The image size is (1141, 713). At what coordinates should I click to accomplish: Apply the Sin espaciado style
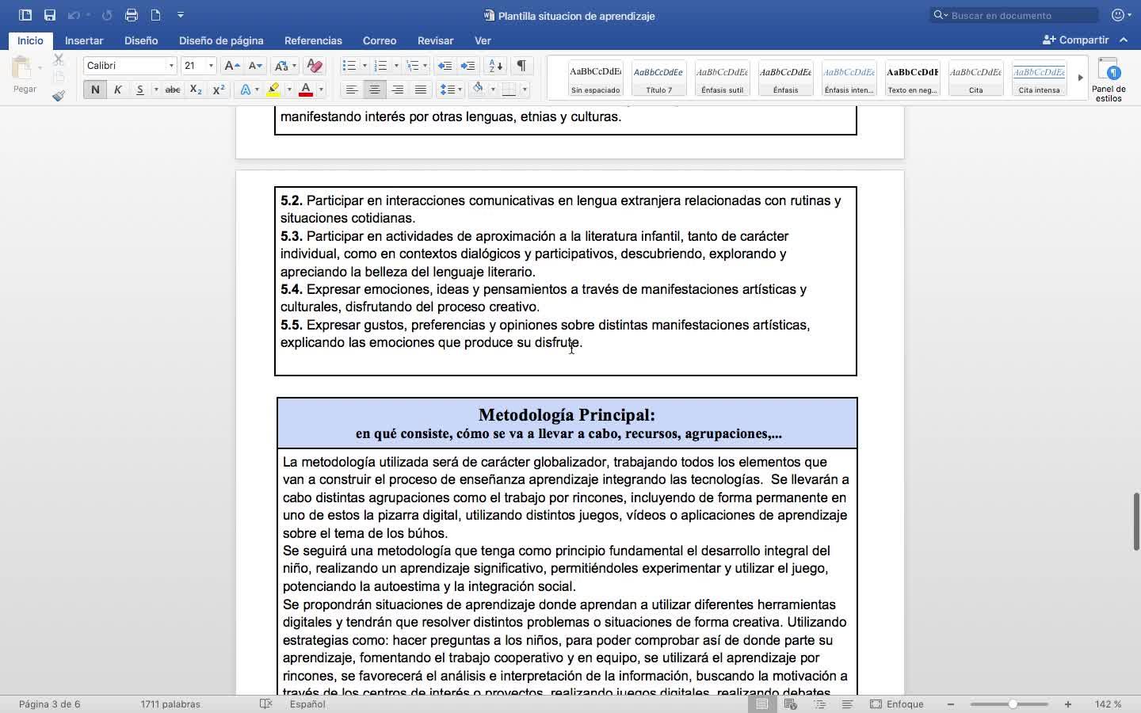[596, 78]
